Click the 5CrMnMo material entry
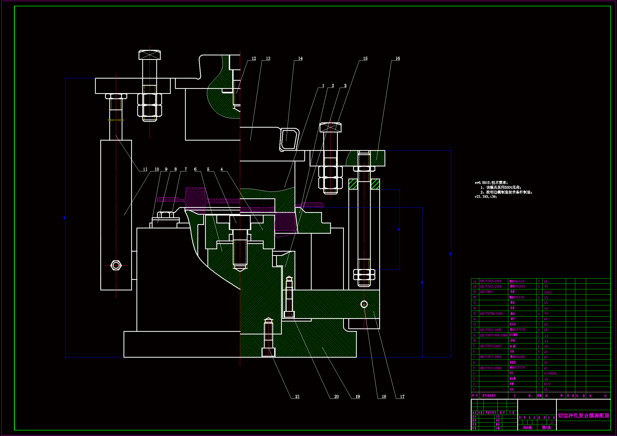Viewport: 617px width, 436px height. tap(550, 373)
